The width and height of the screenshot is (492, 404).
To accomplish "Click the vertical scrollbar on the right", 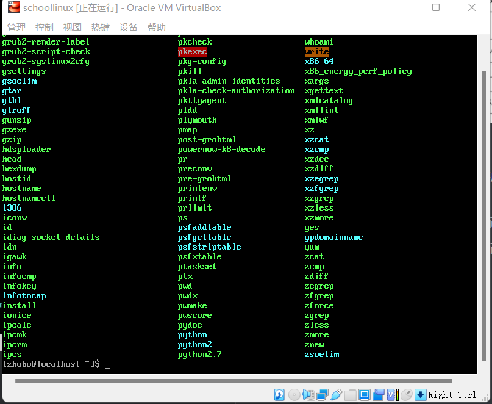I will click(484, 216).
